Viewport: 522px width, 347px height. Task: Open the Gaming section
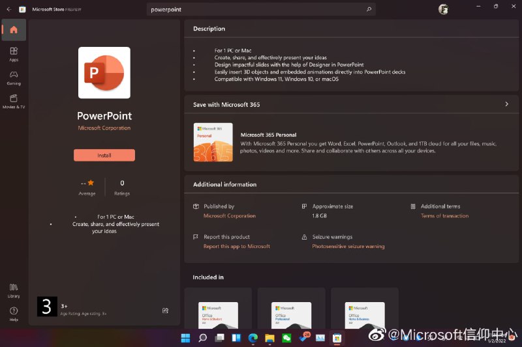point(14,78)
